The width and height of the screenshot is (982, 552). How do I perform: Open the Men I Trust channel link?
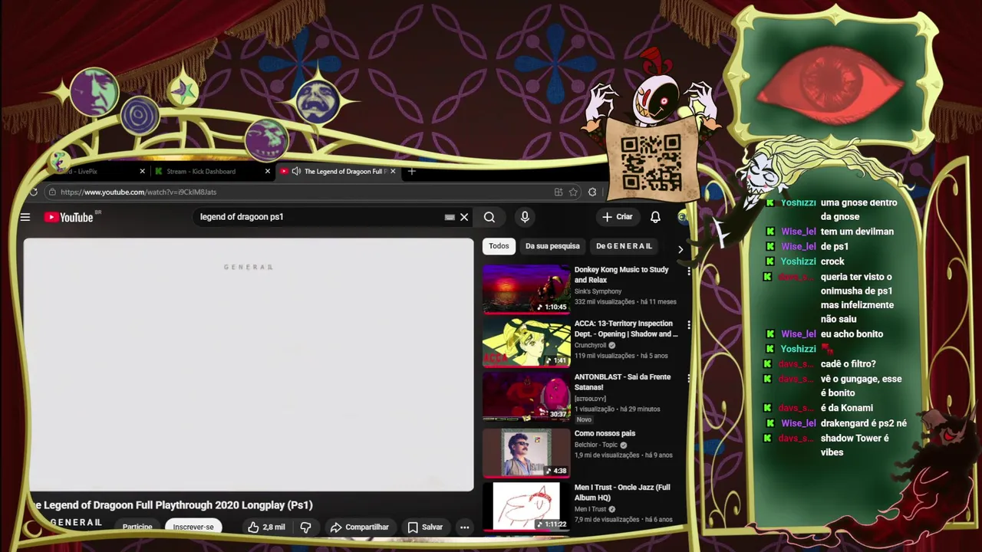(590, 509)
